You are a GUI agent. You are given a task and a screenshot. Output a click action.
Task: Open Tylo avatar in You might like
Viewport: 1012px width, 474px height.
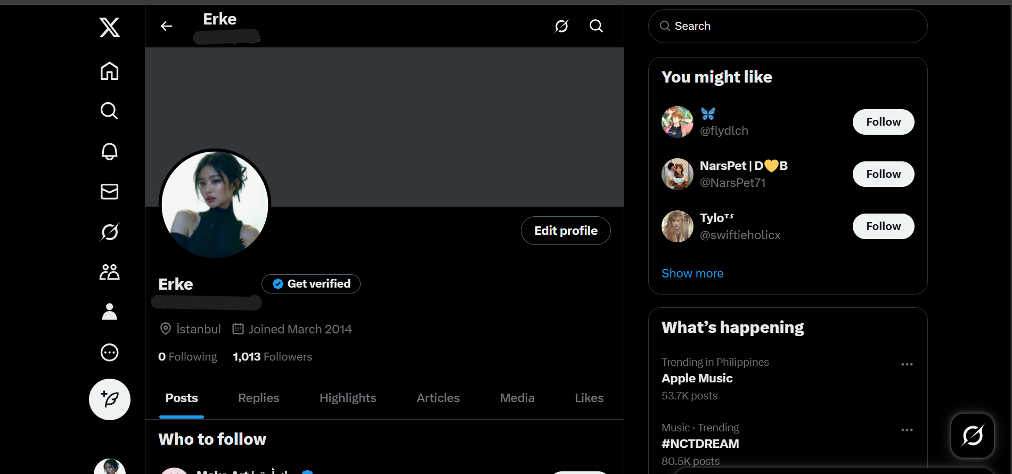pos(678,226)
